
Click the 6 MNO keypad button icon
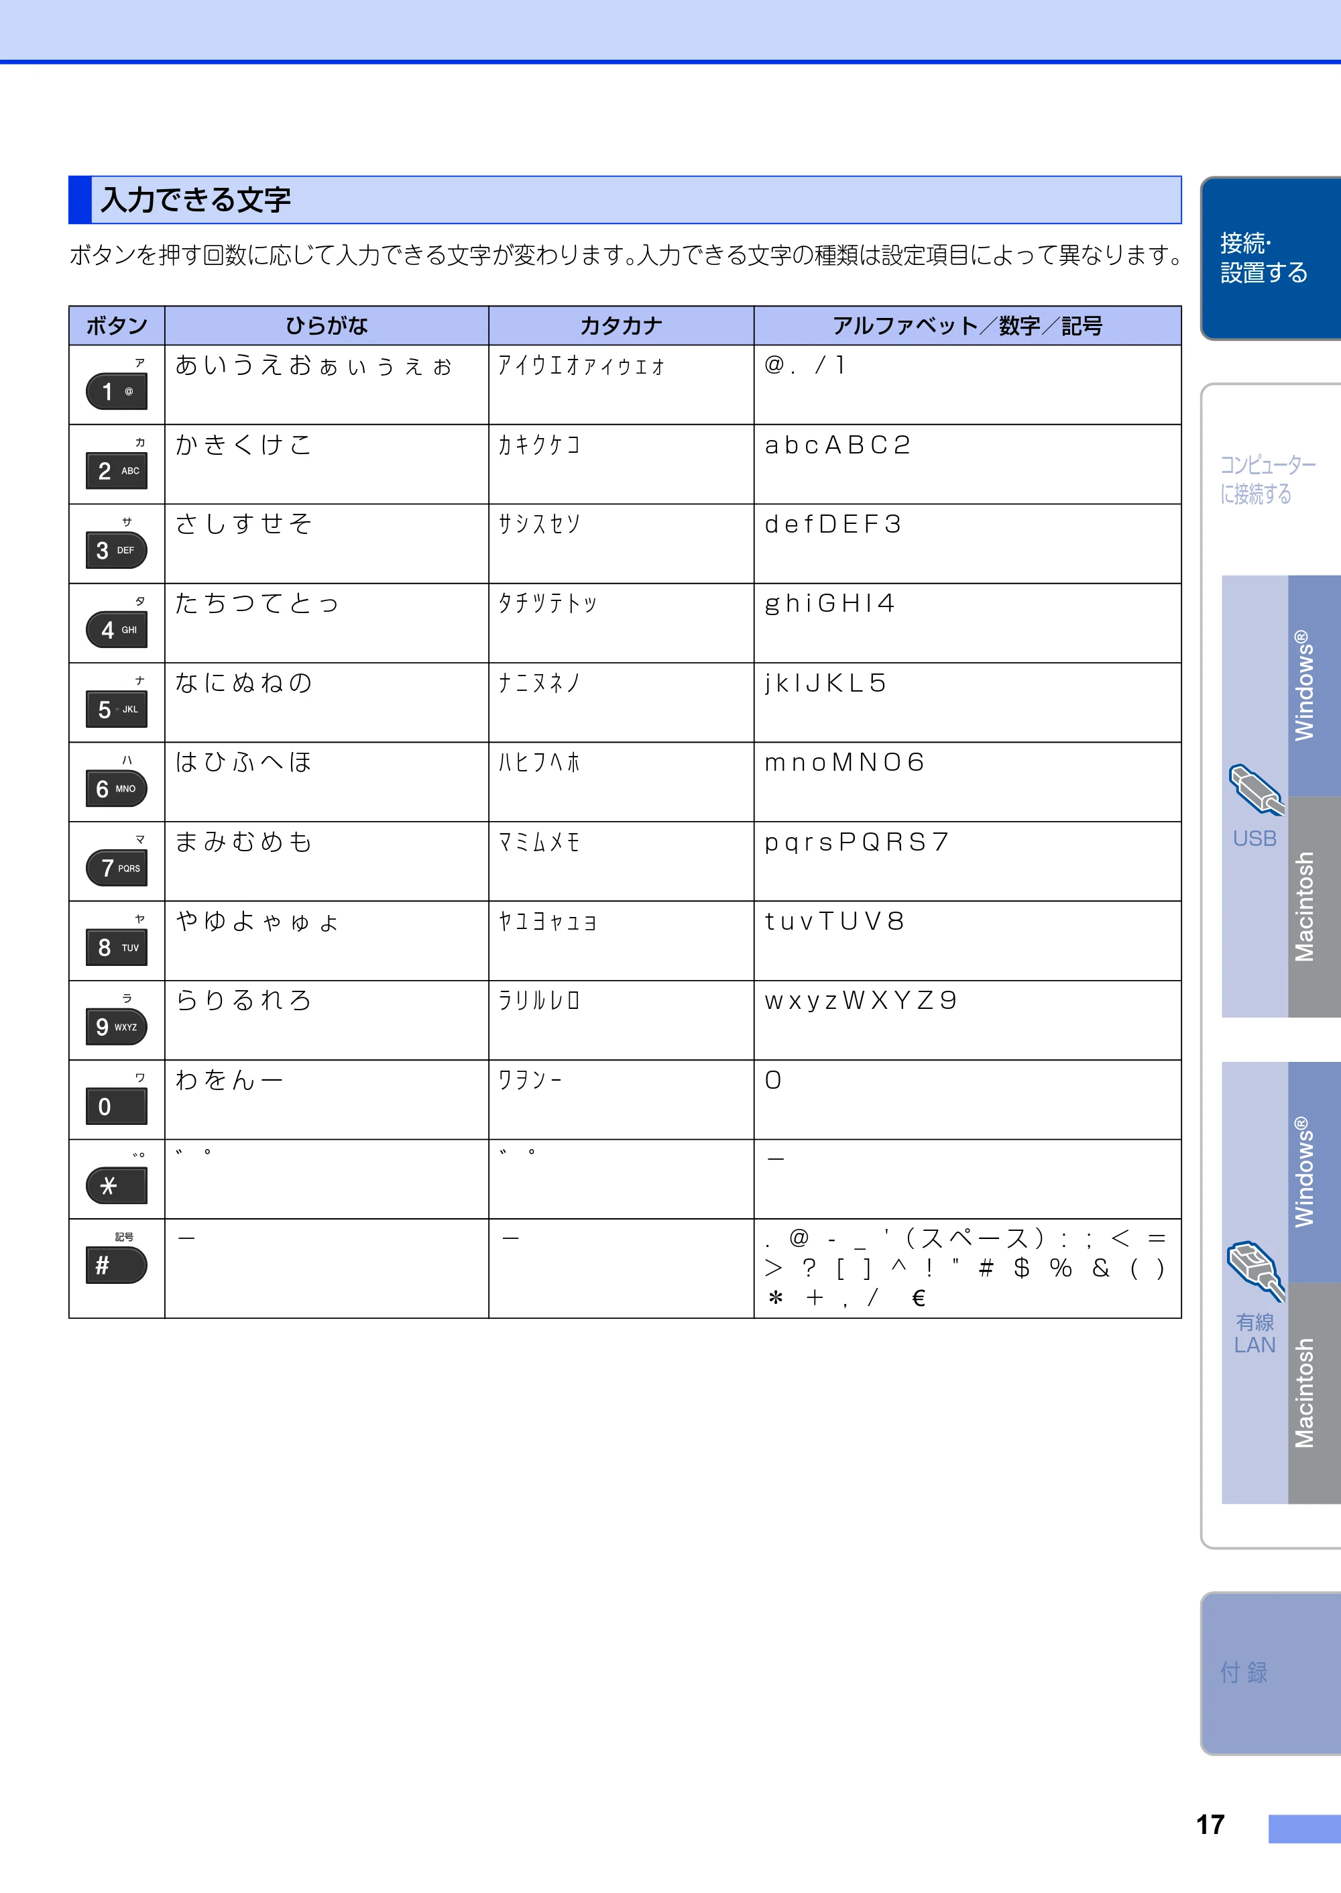point(117,789)
